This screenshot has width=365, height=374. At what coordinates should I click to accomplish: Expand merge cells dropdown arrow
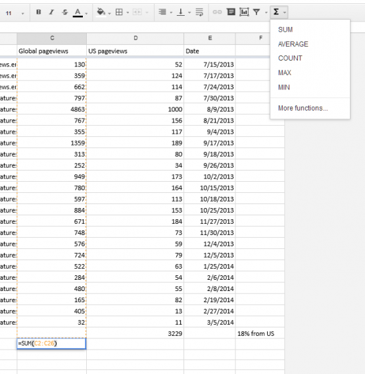(x=147, y=13)
